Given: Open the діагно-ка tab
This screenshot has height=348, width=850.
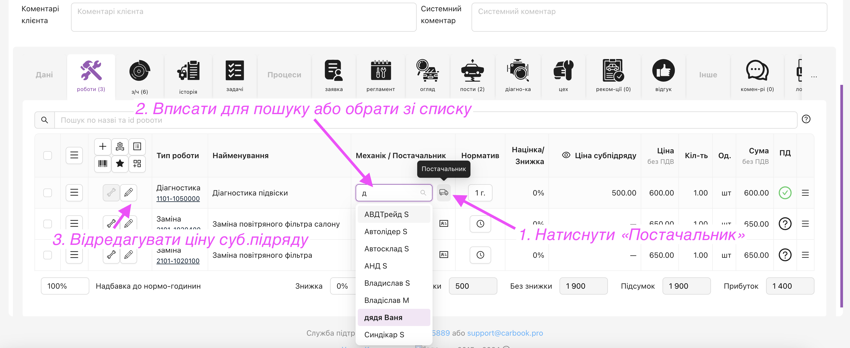Looking at the screenshot, I should 518,76.
